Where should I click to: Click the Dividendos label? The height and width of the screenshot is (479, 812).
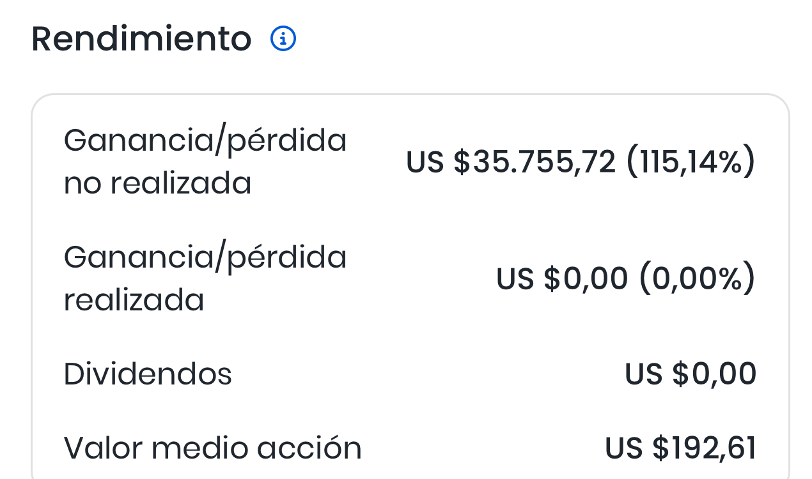pyautogui.click(x=148, y=374)
